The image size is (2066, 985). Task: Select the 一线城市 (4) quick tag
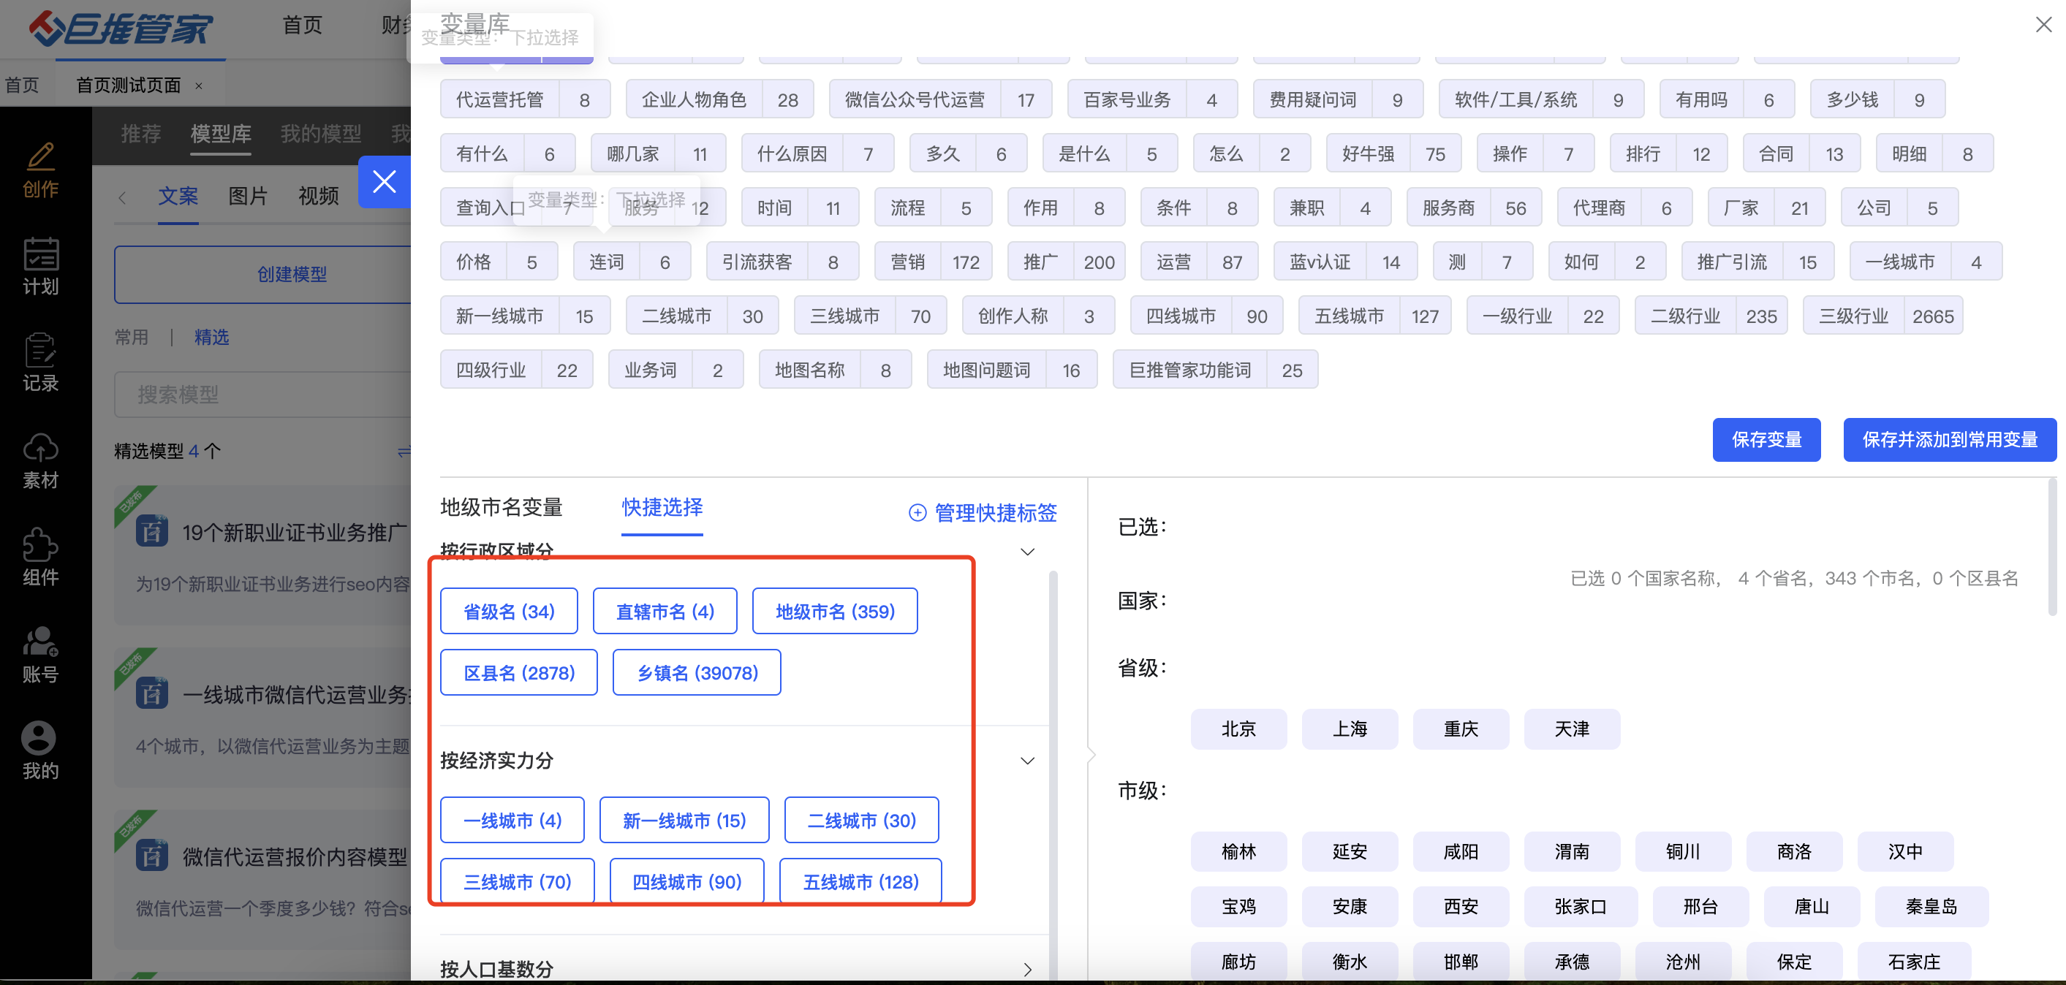(512, 821)
